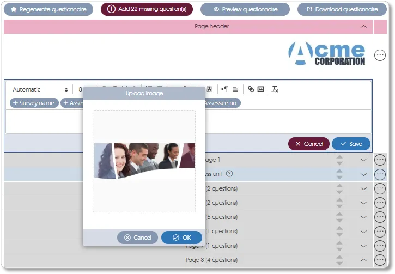This screenshot has width=395, height=274.
Task: Select the uploaded business people image
Action: tap(144, 161)
